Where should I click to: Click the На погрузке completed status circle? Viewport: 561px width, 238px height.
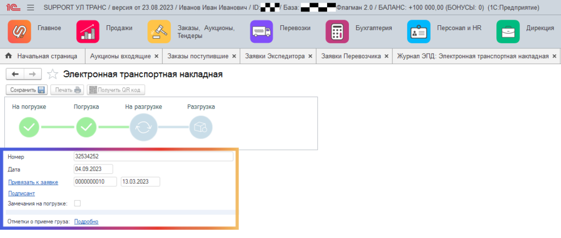point(29,127)
